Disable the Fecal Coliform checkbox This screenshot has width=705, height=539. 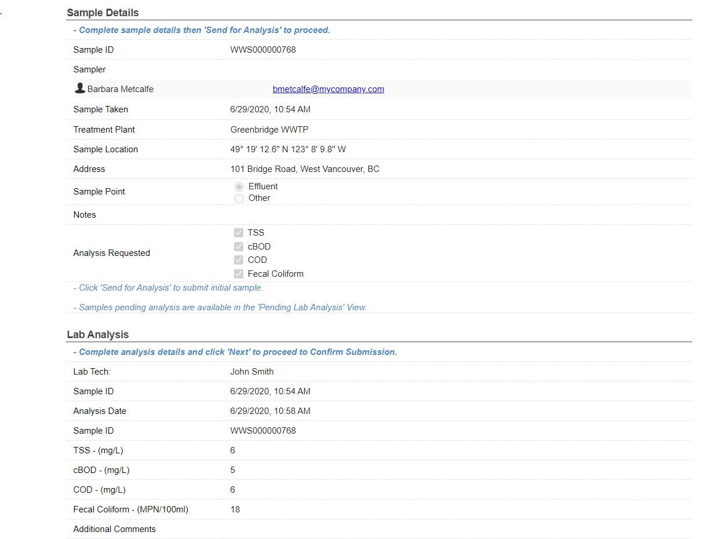239,274
